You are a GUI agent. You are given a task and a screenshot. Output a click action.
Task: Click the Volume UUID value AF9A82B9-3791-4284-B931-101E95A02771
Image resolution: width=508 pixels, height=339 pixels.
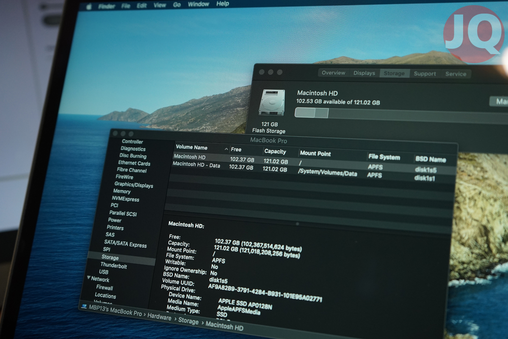point(265,292)
